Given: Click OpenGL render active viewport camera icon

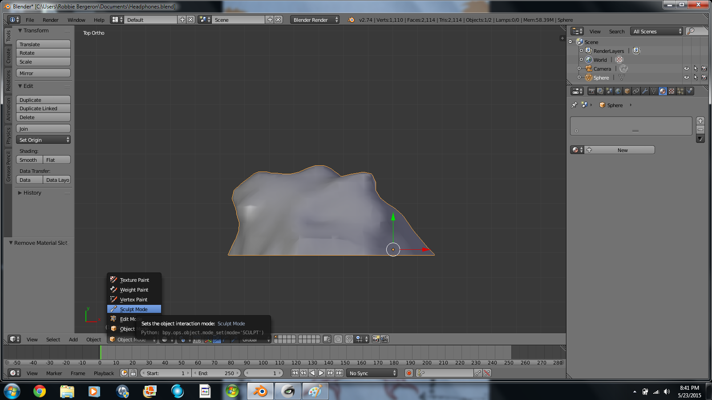Looking at the screenshot, I should (x=376, y=339).
